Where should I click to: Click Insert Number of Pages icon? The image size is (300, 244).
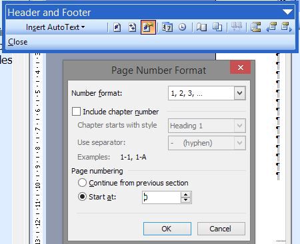click(x=132, y=27)
